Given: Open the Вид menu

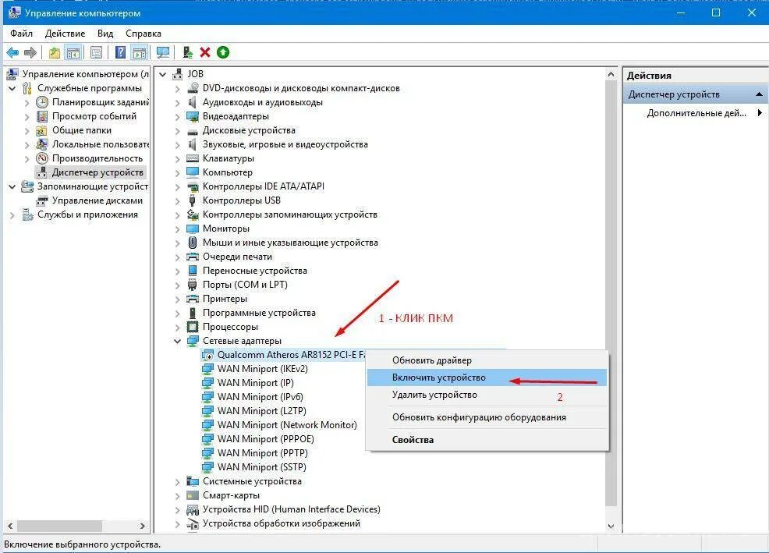Looking at the screenshot, I should [105, 34].
